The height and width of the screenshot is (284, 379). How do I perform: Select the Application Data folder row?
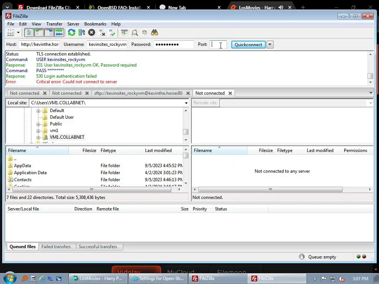(x=94, y=173)
